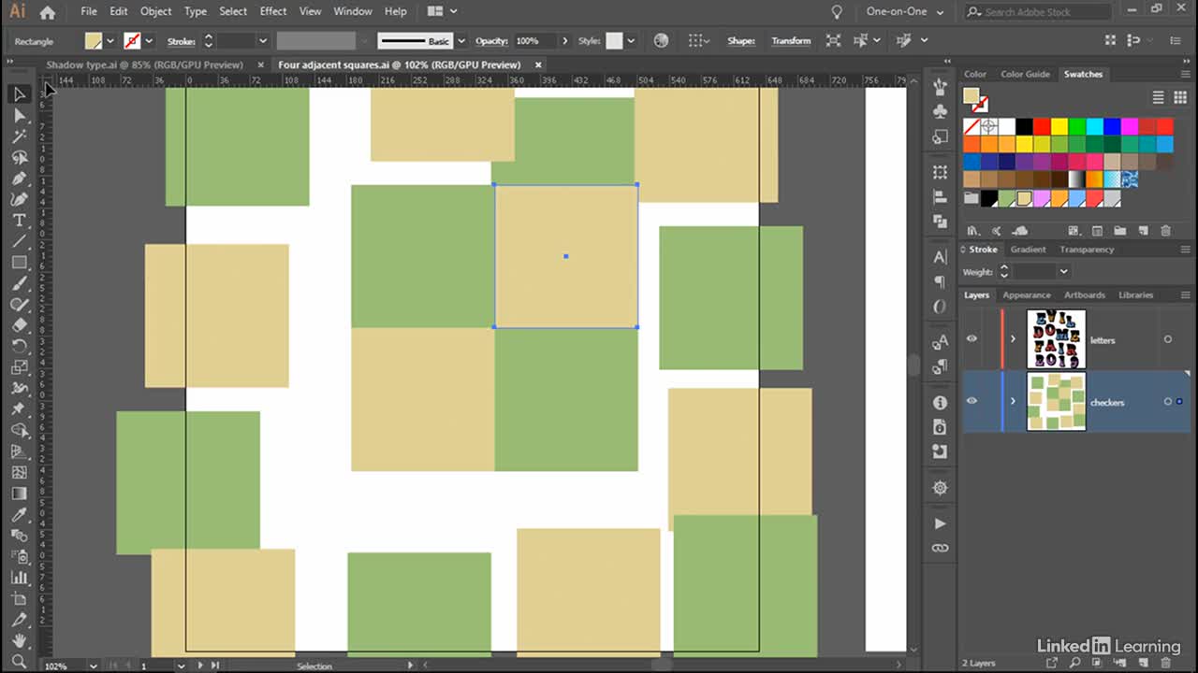Click the Stroke label link in control bar

coord(181,41)
